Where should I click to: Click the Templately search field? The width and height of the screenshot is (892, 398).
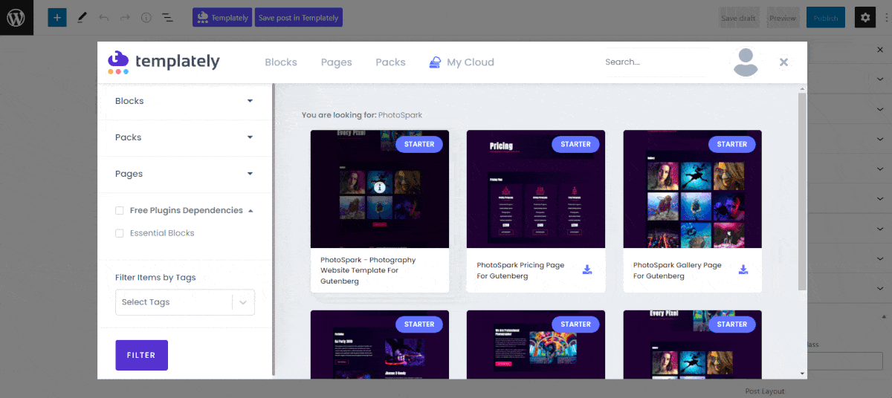(656, 62)
